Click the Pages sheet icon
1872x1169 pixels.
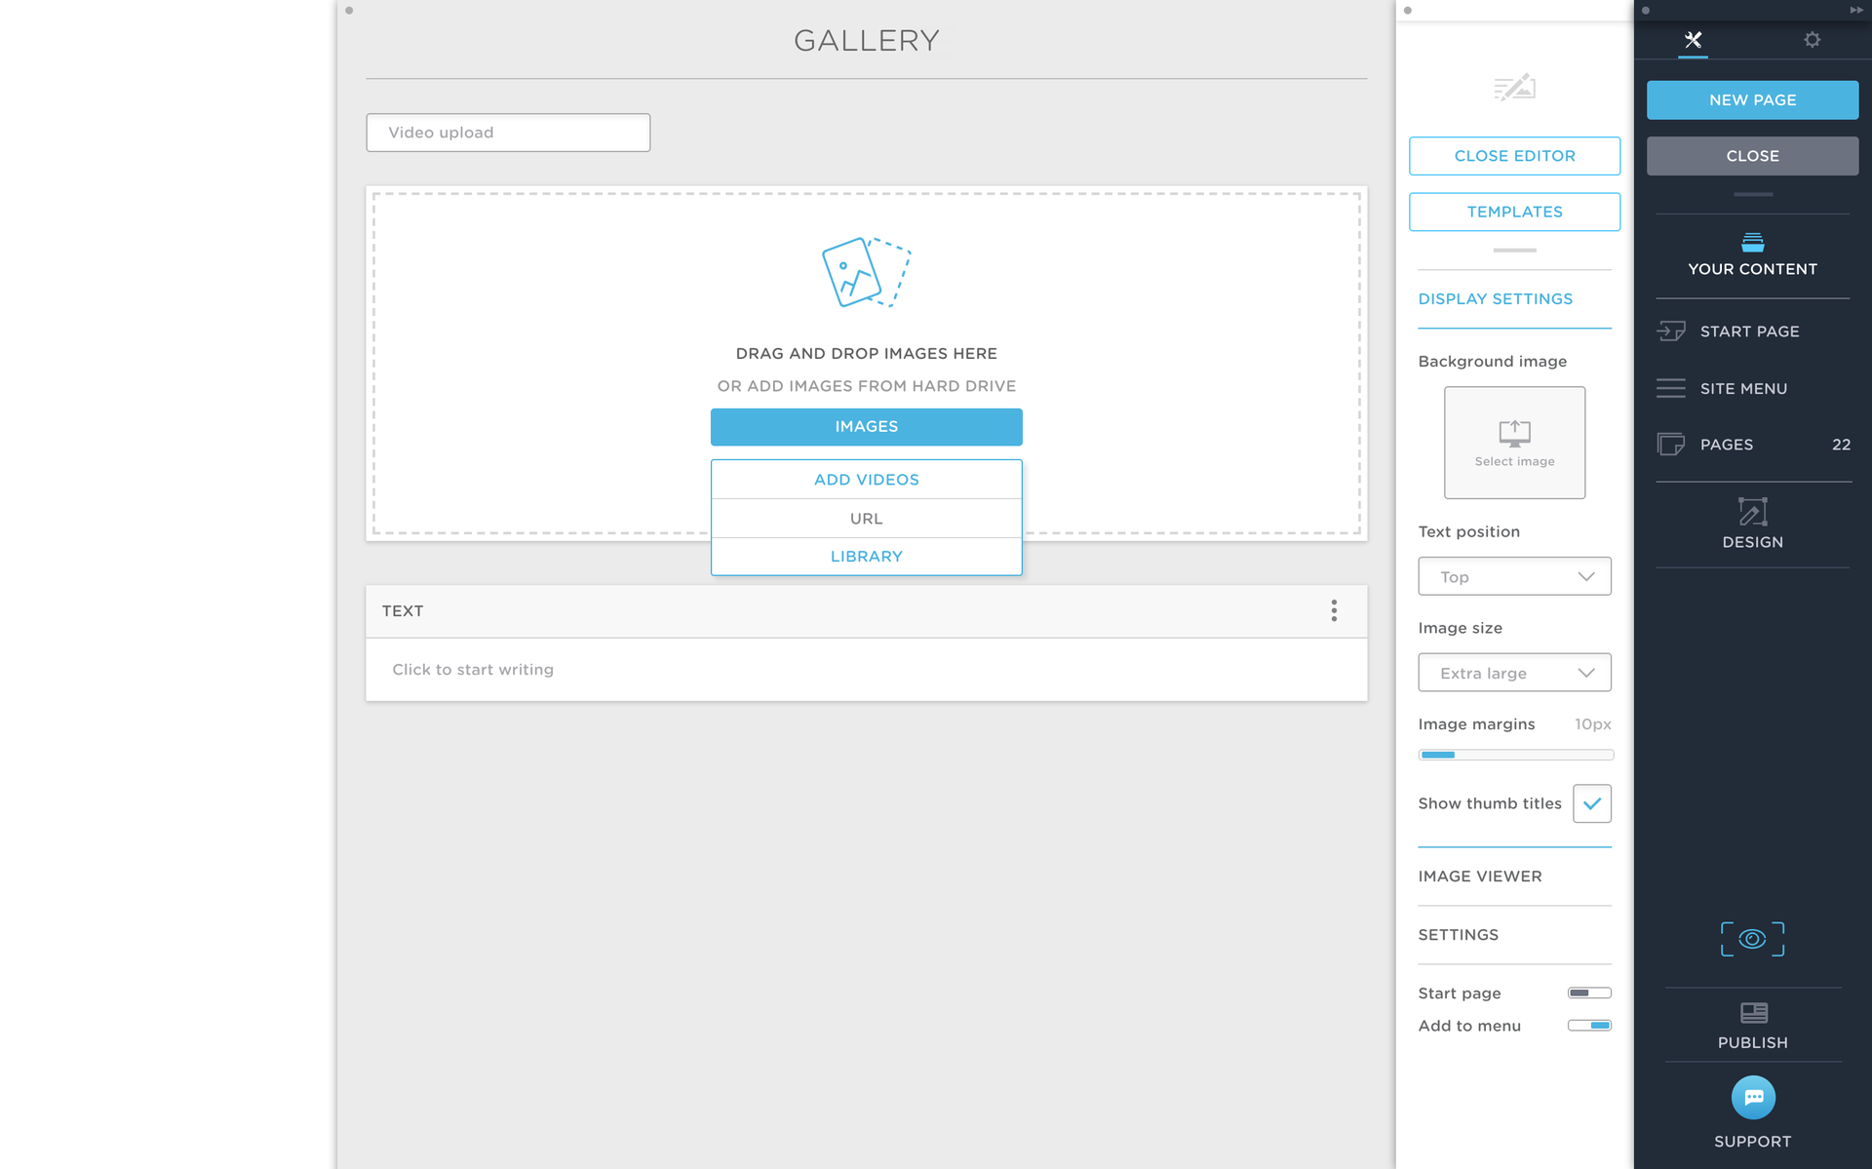pos(1671,445)
